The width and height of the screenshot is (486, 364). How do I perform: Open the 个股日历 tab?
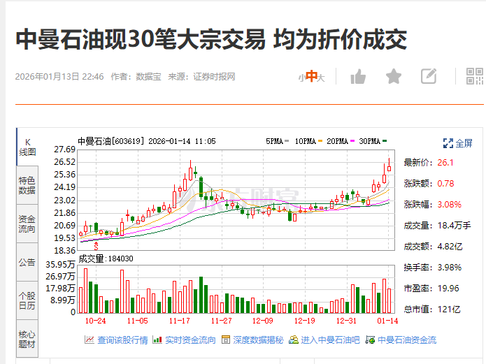[x=27, y=301]
